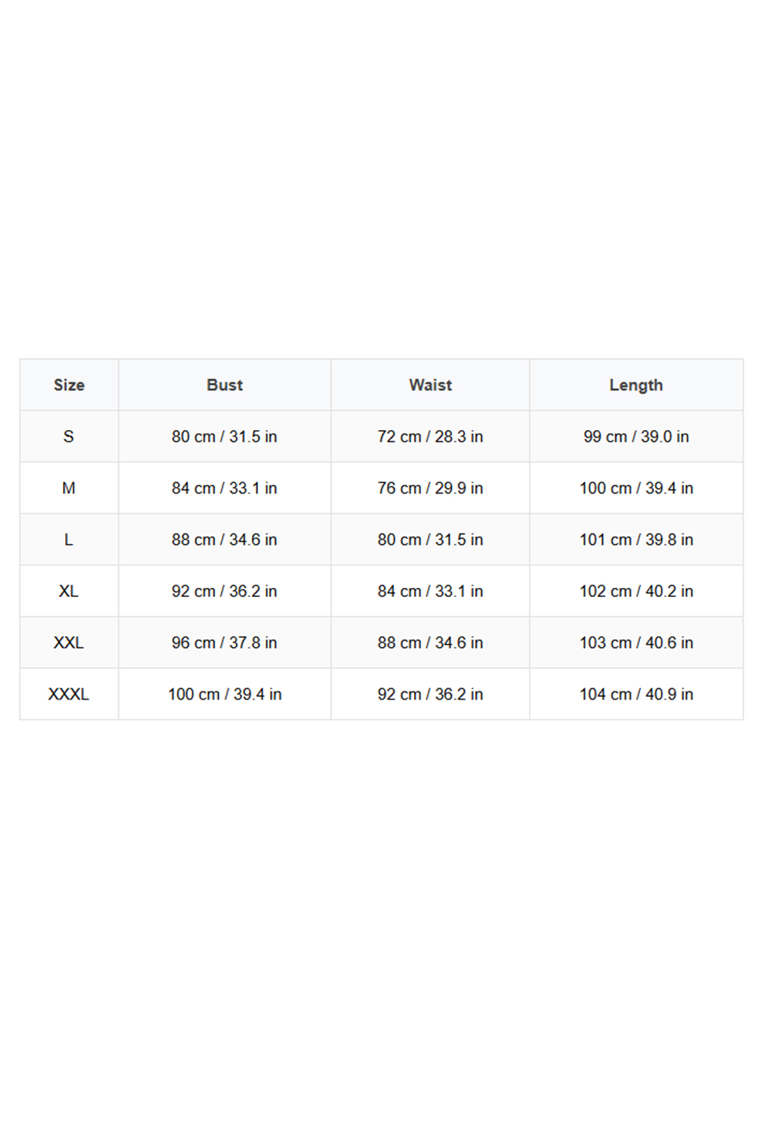The width and height of the screenshot is (761, 1141).
Task: Click the bust measurement for size S
Action: coord(225,437)
